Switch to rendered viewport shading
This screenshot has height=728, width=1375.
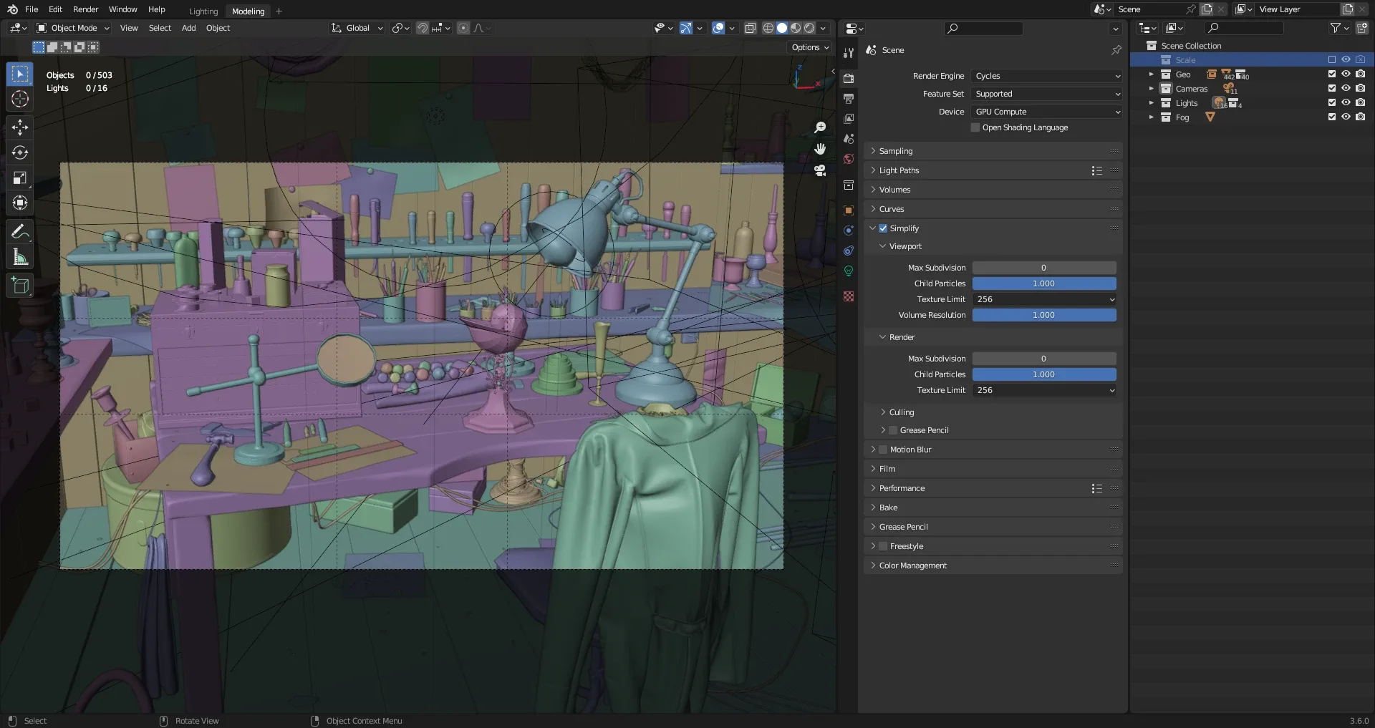pyautogui.click(x=809, y=28)
